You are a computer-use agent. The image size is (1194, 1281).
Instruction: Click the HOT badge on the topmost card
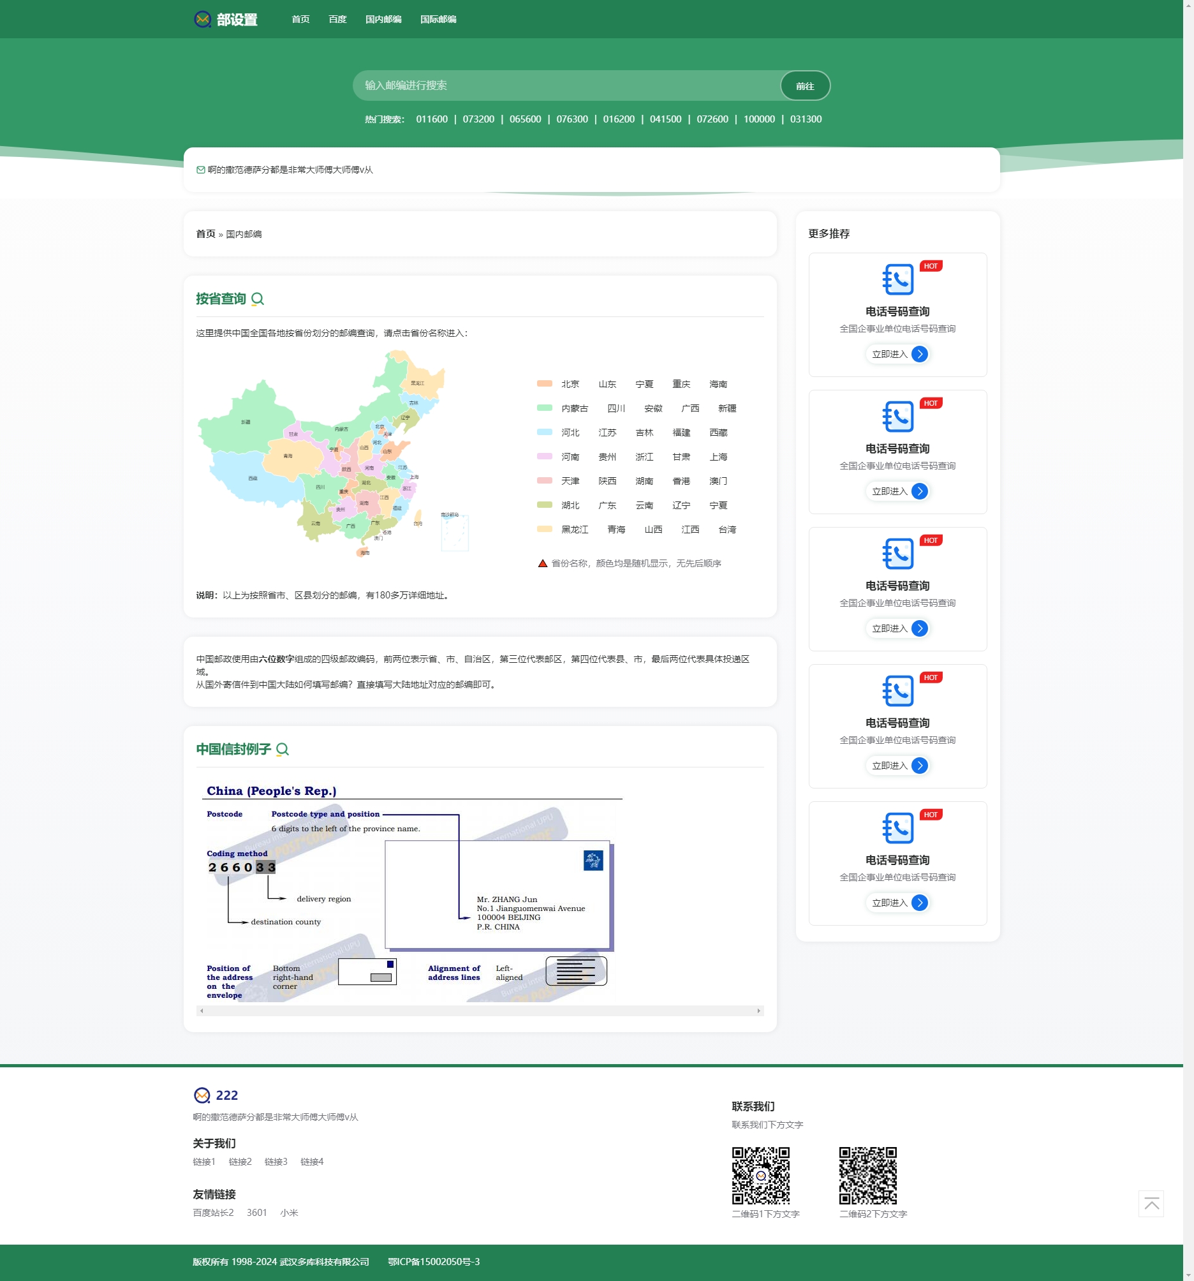931,265
